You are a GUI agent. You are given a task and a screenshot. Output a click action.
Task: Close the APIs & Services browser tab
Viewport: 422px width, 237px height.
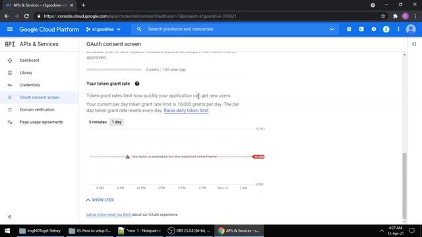pos(72,5)
